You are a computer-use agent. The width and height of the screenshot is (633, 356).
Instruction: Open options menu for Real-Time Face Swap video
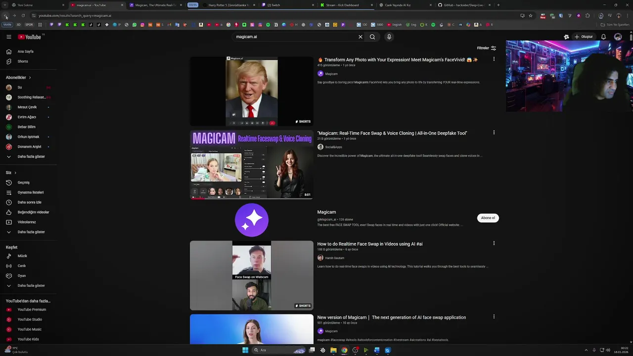coord(494,133)
